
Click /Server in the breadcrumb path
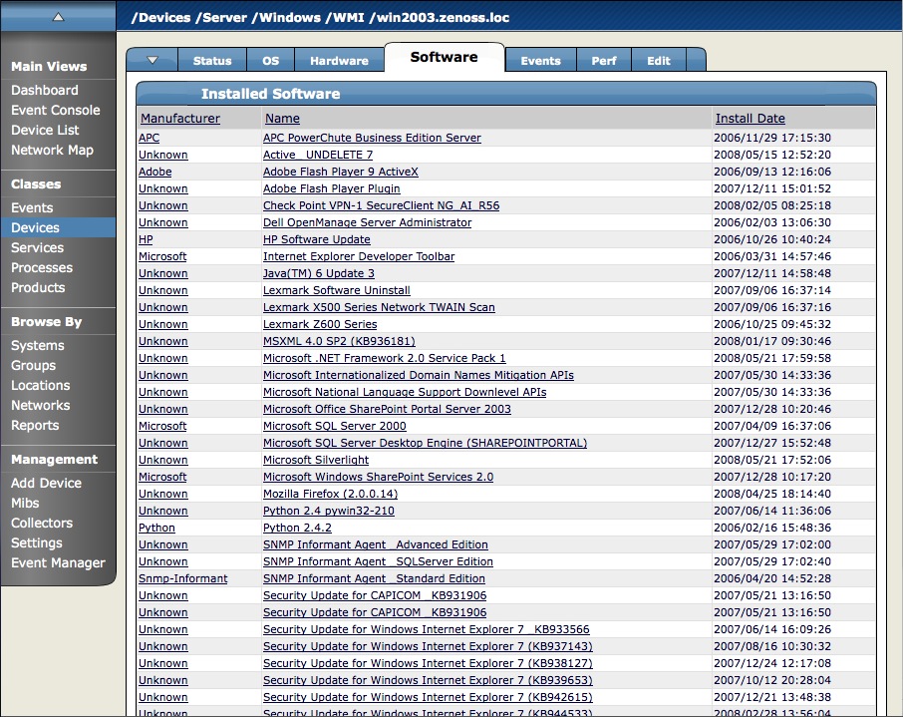[x=221, y=17]
